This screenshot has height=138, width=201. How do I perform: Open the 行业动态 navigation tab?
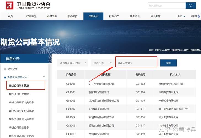click(114, 16)
